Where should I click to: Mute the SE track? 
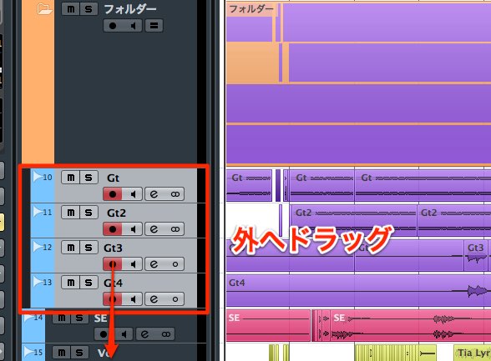click(x=62, y=318)
